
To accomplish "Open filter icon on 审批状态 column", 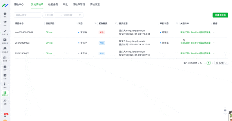I will [177, 23].
